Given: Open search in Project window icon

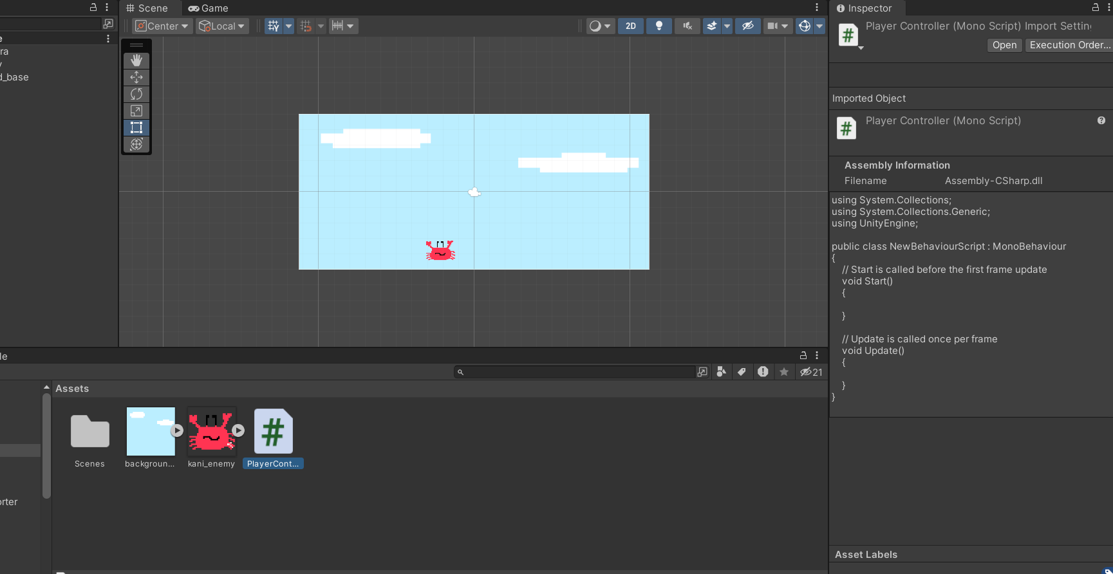Looking at the screenshot, I should (x=702, y=372).
